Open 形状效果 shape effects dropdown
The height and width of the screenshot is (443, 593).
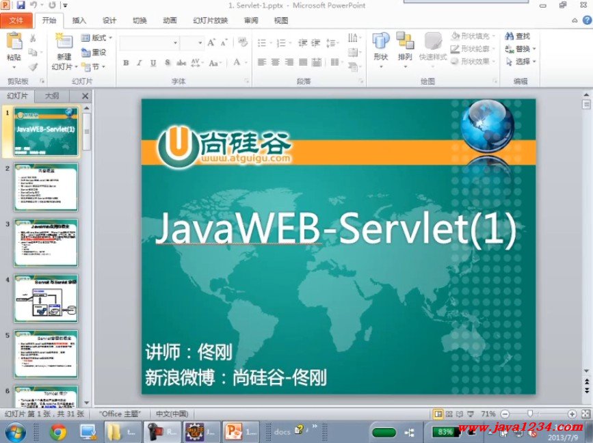click(473, 62)
